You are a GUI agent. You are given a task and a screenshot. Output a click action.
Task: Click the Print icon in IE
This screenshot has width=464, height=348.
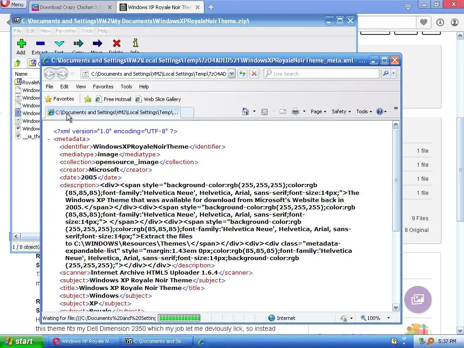tap(295, 111)
